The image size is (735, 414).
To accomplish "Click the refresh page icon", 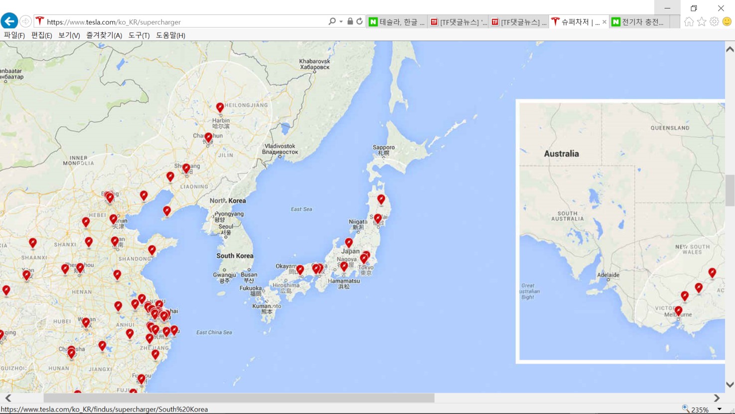I will coord(359,21).
